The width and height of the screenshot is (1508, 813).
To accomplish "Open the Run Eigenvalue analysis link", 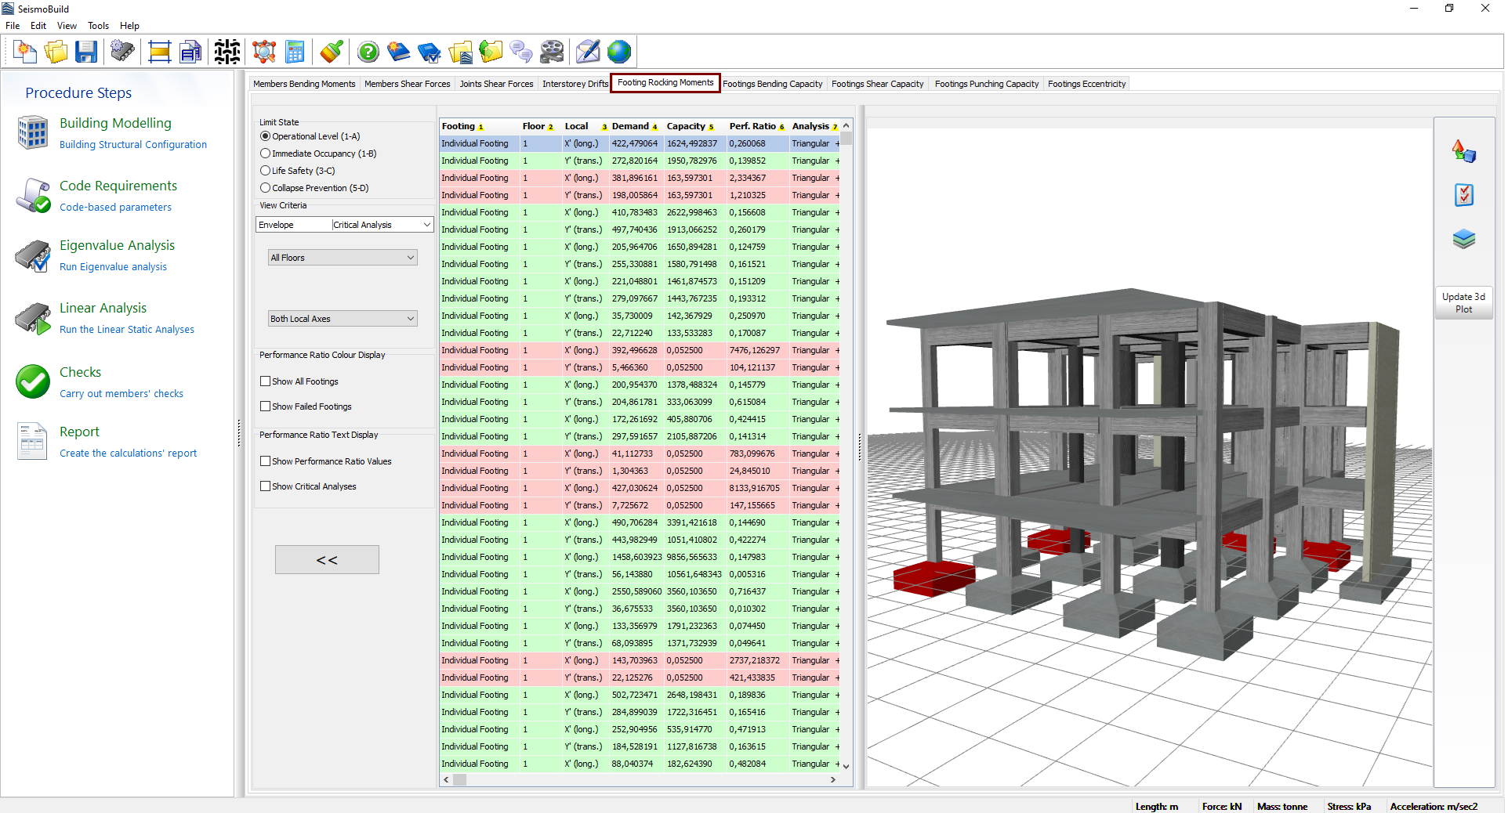I will (x=113, y=267).
